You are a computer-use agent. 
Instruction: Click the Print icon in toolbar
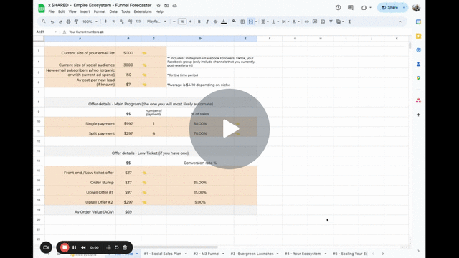(x=68, y=21)
